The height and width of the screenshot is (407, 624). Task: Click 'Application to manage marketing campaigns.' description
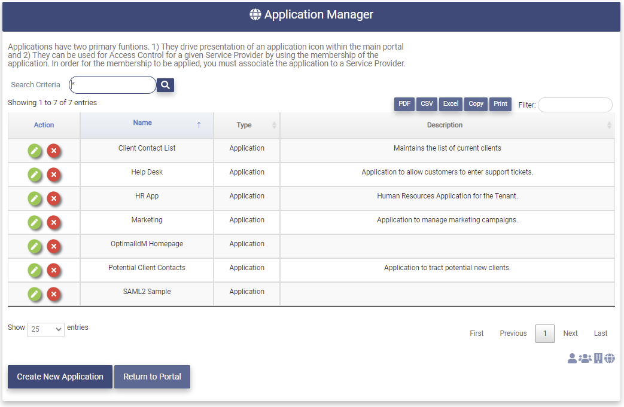(448, 220)
